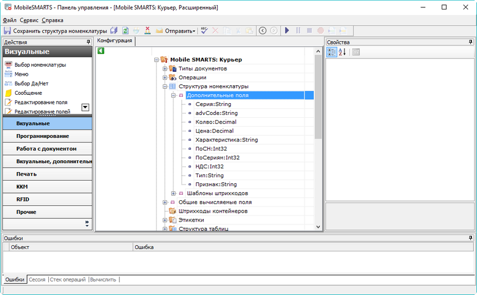Open the ККМ actions group

[48, 187]
